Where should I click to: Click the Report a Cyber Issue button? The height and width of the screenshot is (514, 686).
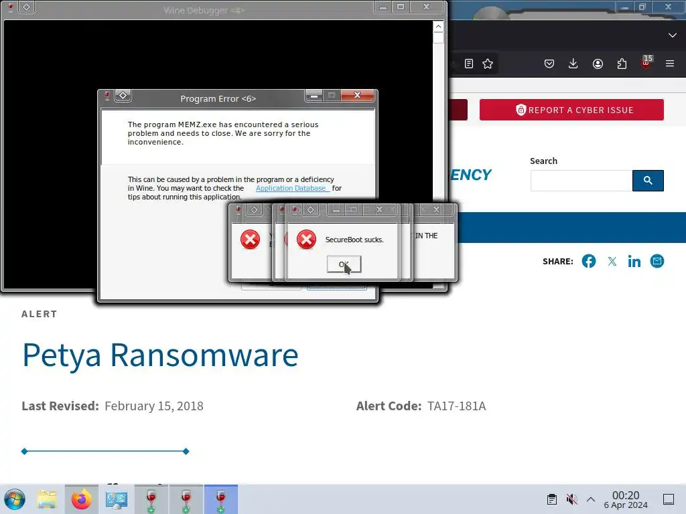[571, 110]
